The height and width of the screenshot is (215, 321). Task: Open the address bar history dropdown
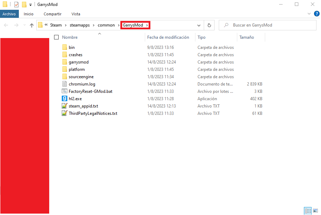click(199, 25)
